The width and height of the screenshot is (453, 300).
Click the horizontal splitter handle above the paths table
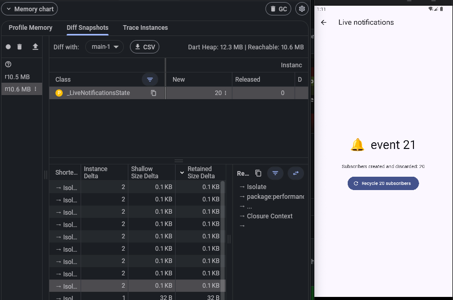coord(179,161)
